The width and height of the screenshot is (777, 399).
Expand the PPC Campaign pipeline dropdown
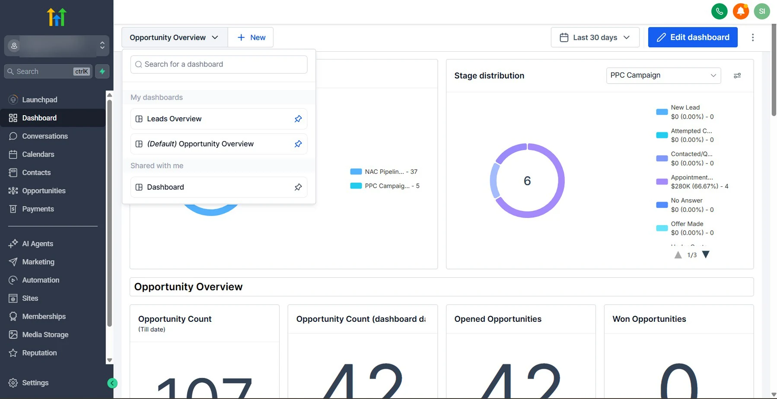(663, 75)
